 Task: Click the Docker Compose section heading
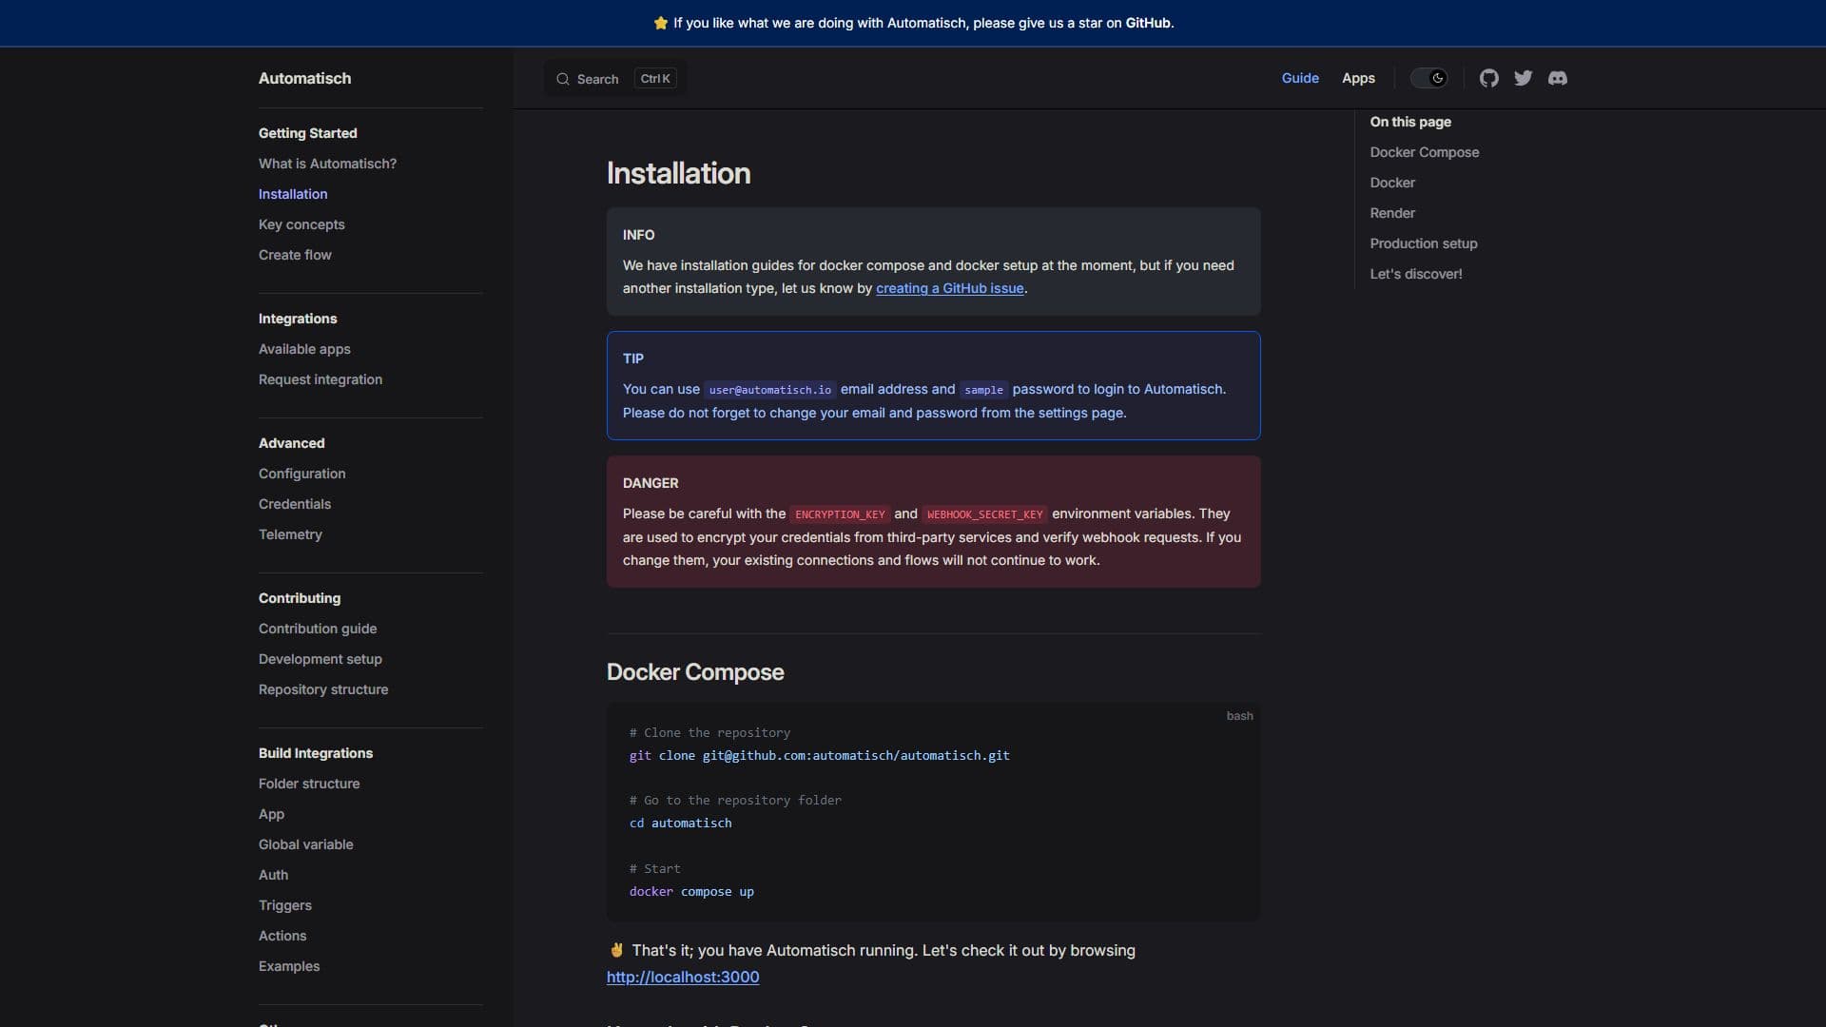coord(695,672)
